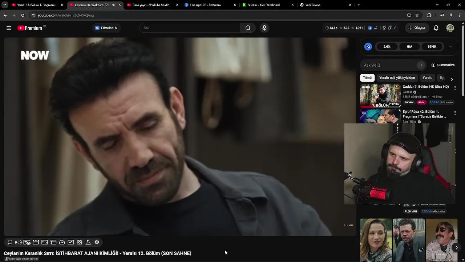The image size is (465, 262).
Task: Click the Oluştur create button
Action: (x=417, y=28)
